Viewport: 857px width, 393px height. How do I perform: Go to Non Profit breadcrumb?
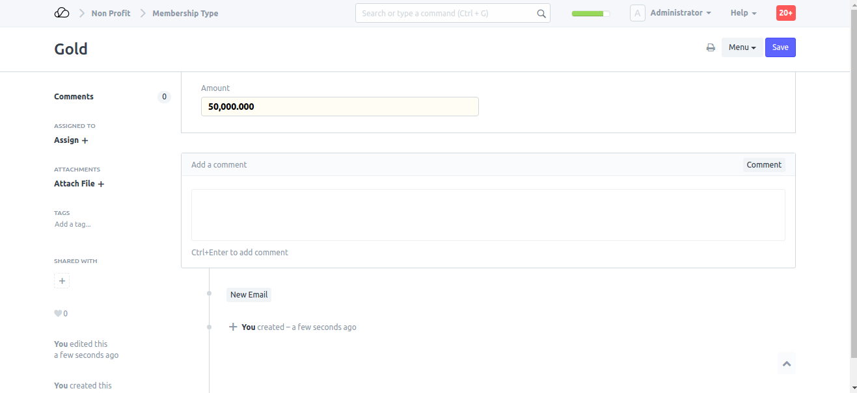[111, 13]
